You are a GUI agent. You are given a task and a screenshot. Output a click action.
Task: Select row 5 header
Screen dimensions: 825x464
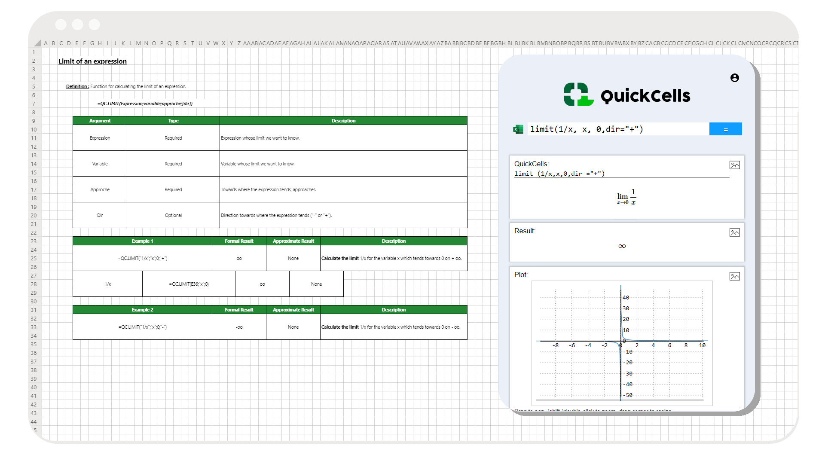(x=34, y=86)
